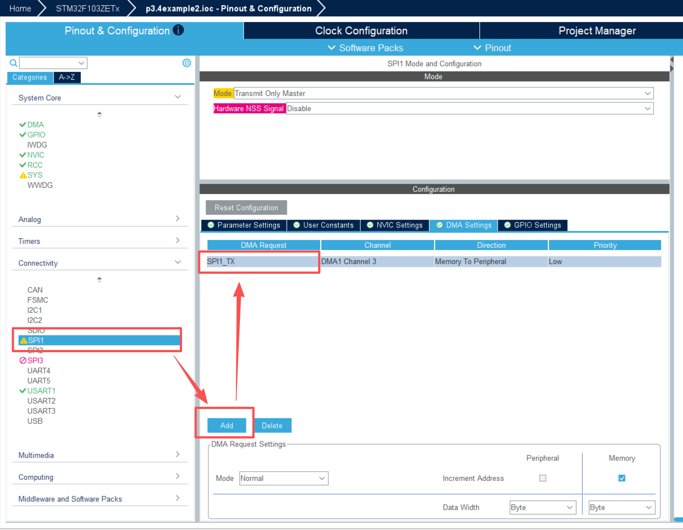Click the Delete DMA request button

[x=272, y=425]
